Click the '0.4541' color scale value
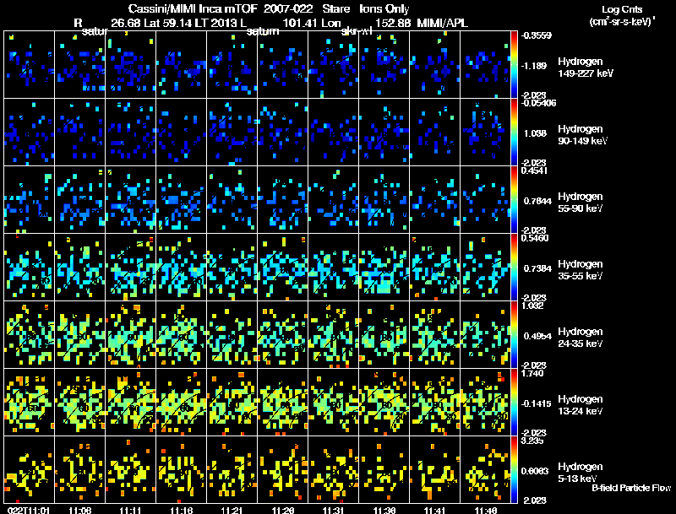The height and width of the screenshot is (514, 676). coord(534,170)
